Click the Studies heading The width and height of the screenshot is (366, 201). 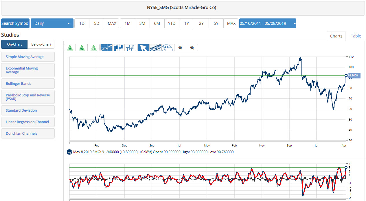10,35
